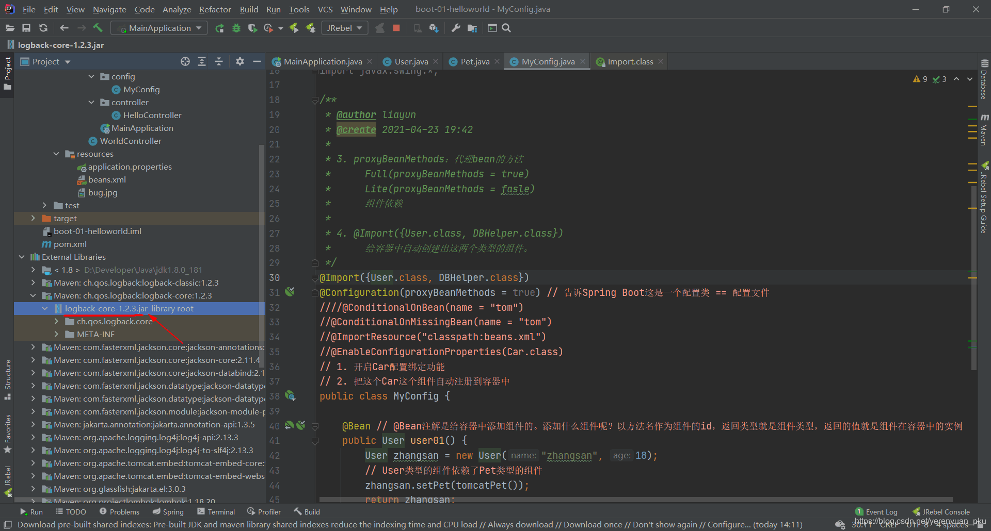Click the Save All toolbar icon
The height and width of the screenshot is (531, 991).
[26, 28]
